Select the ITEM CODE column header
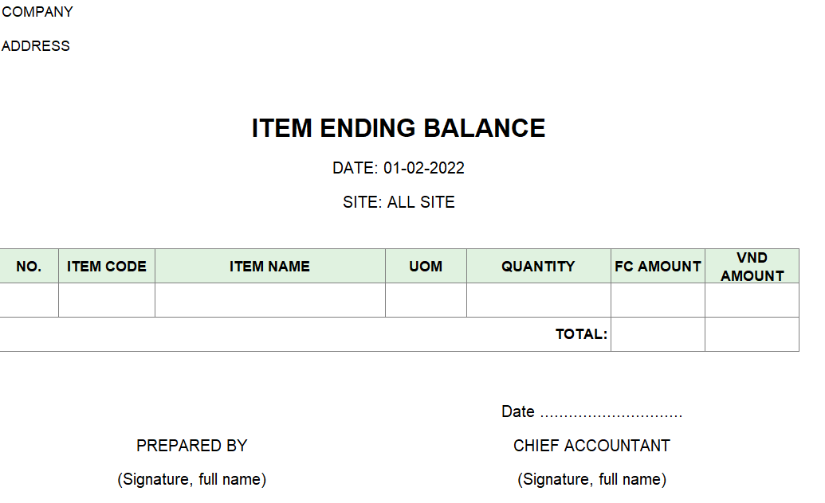The height and width of the screenshot is (503, 825). 107,266
